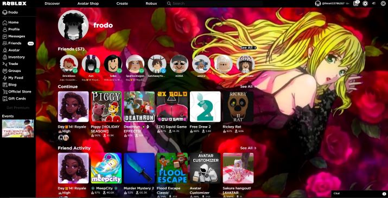Open Piggy Holiday Season game thumbnail

click(106, 107)
